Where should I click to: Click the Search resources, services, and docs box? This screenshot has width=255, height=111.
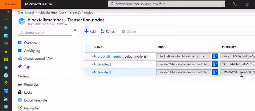(x=167, y=4)
